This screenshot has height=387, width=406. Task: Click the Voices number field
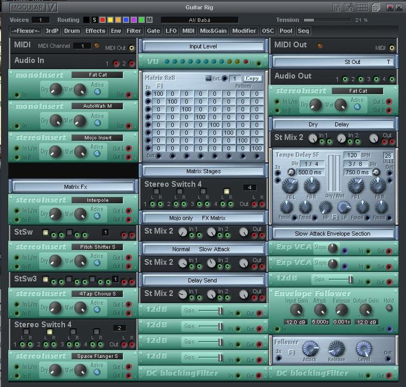[41, 20]
